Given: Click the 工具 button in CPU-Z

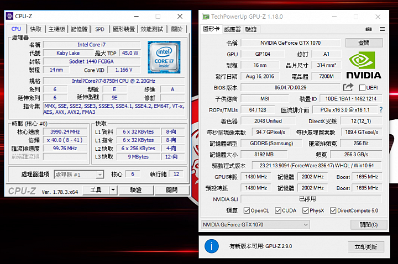Looking at the screenshot, I should (x=96, y=190).
